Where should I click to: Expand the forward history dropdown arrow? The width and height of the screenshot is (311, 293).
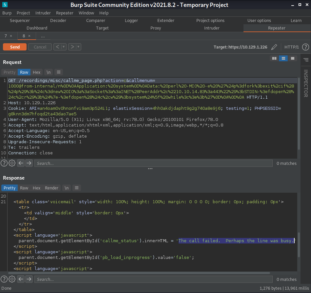[x=79, y=47]
